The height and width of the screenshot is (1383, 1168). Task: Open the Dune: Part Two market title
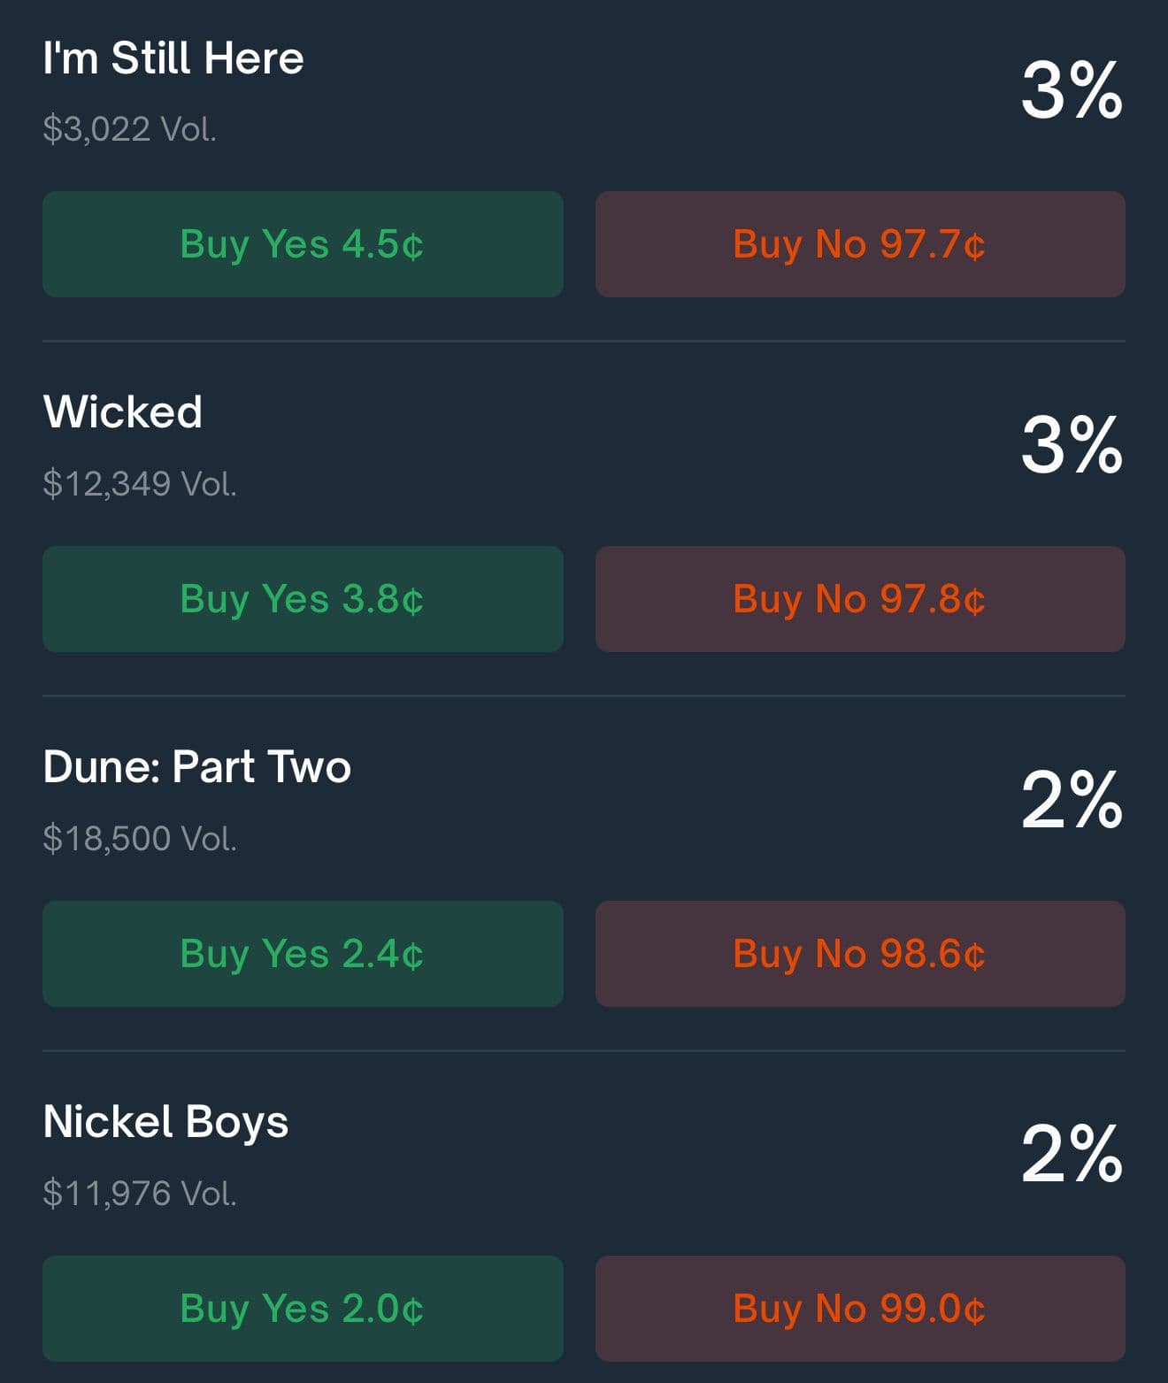point(197,766)
